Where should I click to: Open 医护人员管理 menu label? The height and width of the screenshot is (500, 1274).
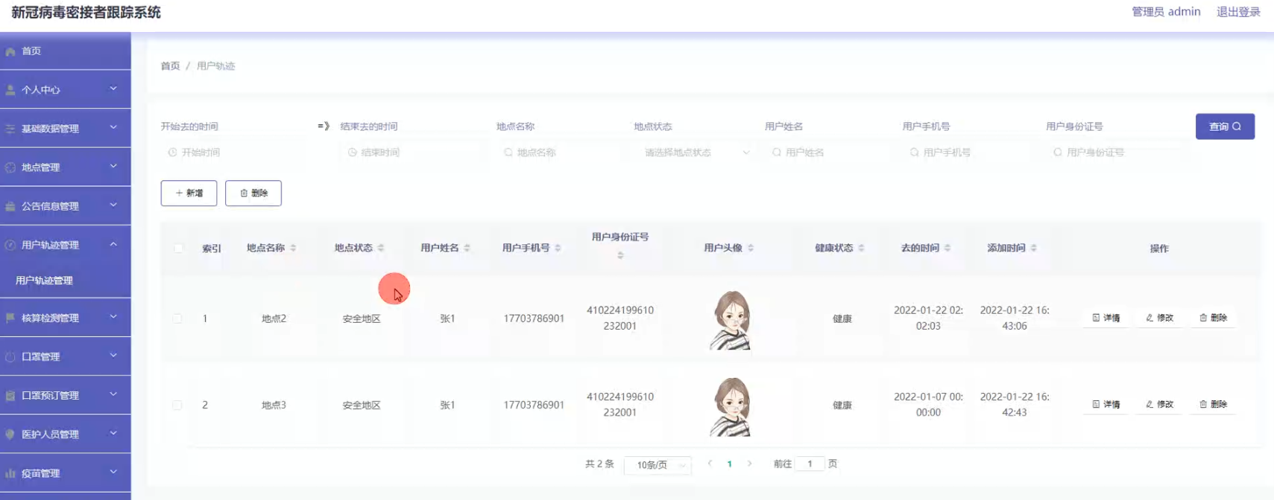point(50,435)
